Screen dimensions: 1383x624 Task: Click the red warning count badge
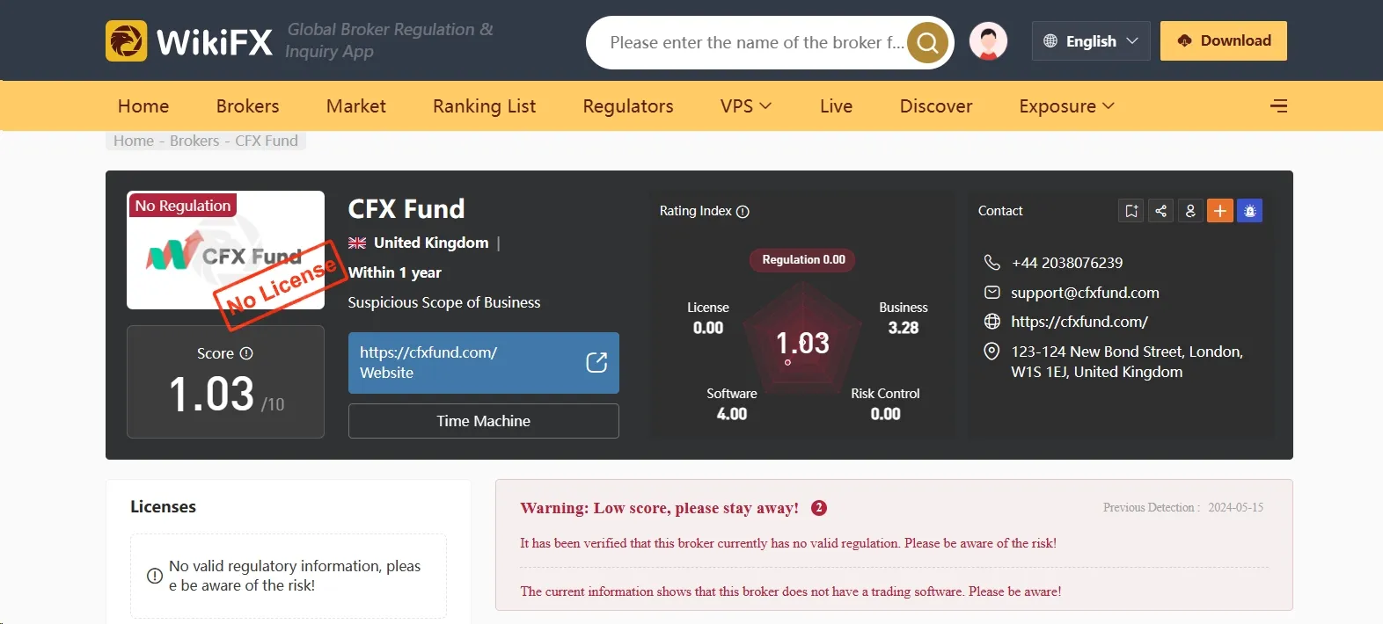(x=819, y=508)
